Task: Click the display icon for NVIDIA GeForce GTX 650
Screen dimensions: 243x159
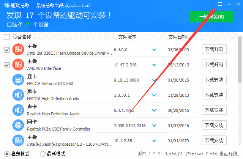Action: pos(18,80)
